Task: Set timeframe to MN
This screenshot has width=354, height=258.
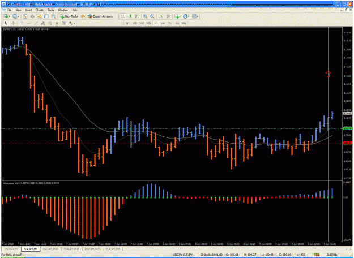Action: [184, 23]
